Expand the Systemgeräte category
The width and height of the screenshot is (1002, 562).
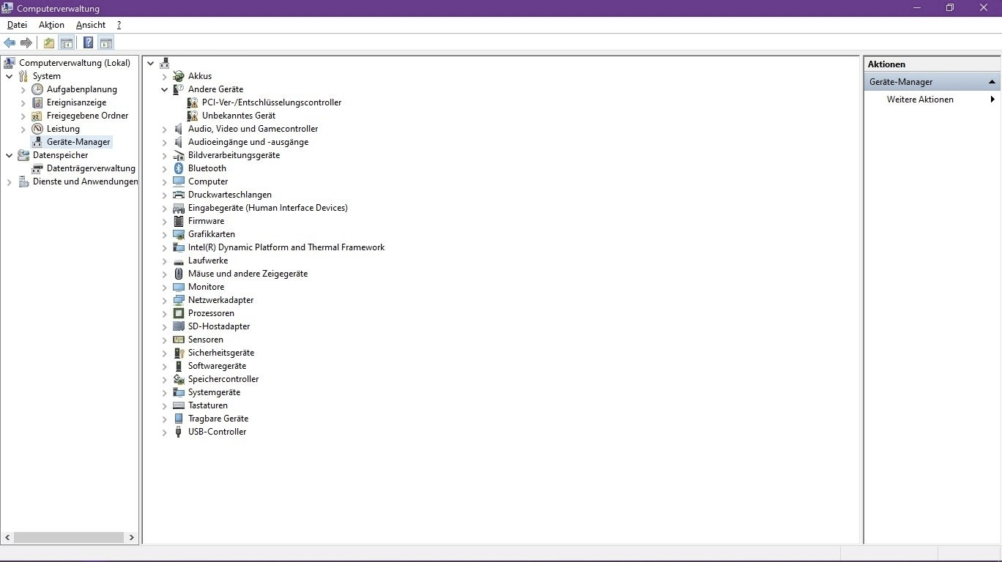pos(165,392)
